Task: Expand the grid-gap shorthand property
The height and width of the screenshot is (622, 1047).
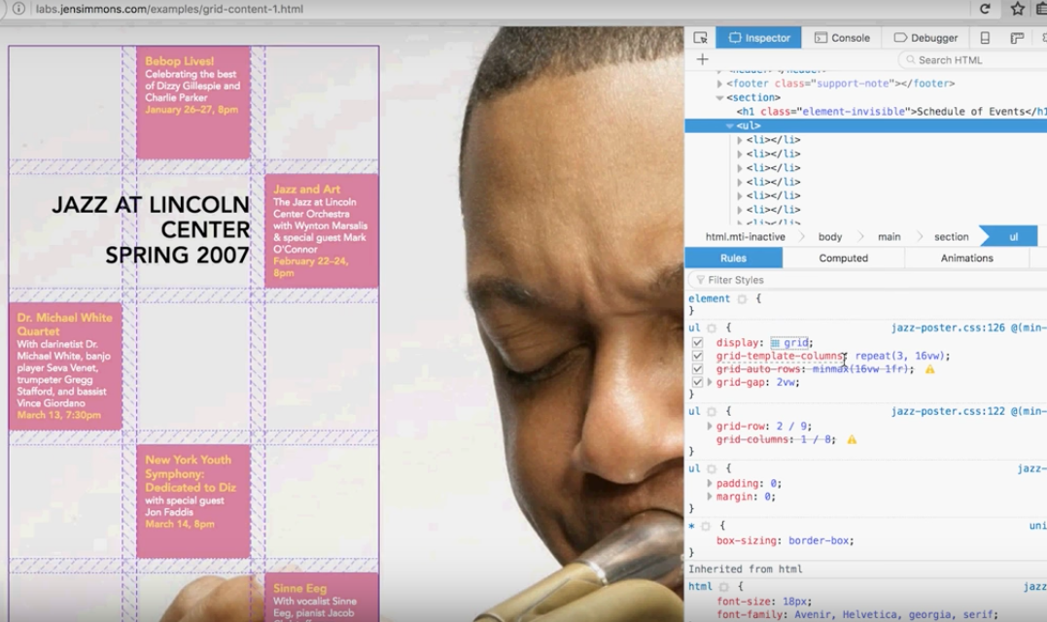Action: pyautogui.click(x=710, y=382)
